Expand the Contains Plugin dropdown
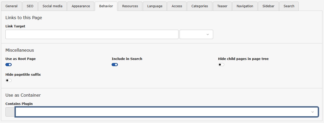This screenshot has height=123, width=324. pyautogui.click(x=166, y=112)
